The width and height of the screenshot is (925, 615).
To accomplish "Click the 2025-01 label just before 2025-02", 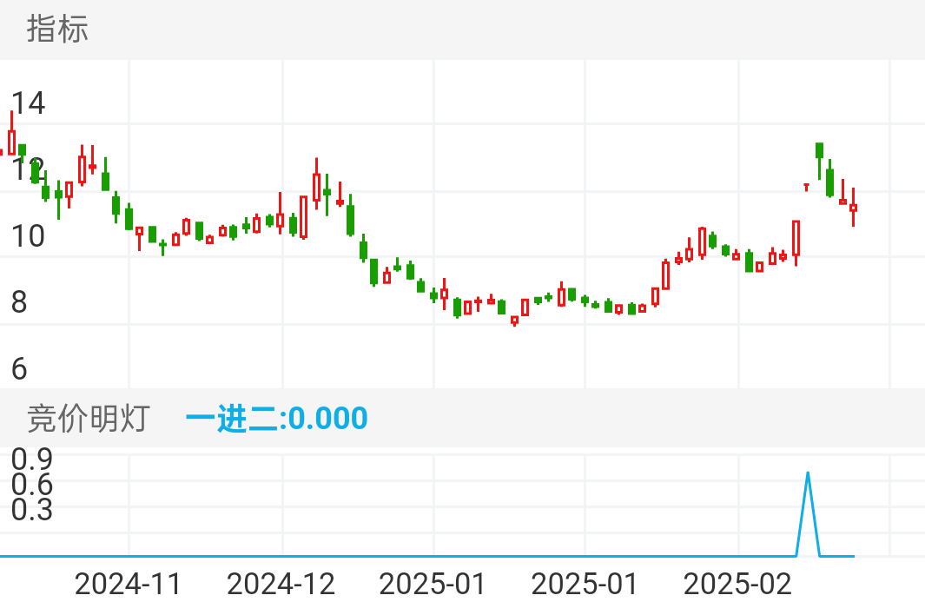I will coord(585,585).
